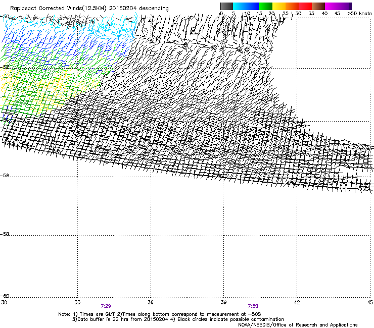This screenshot has width=374, height=328.
Task: Click the time marker '7:30'
Action: (x=253, y=306)
